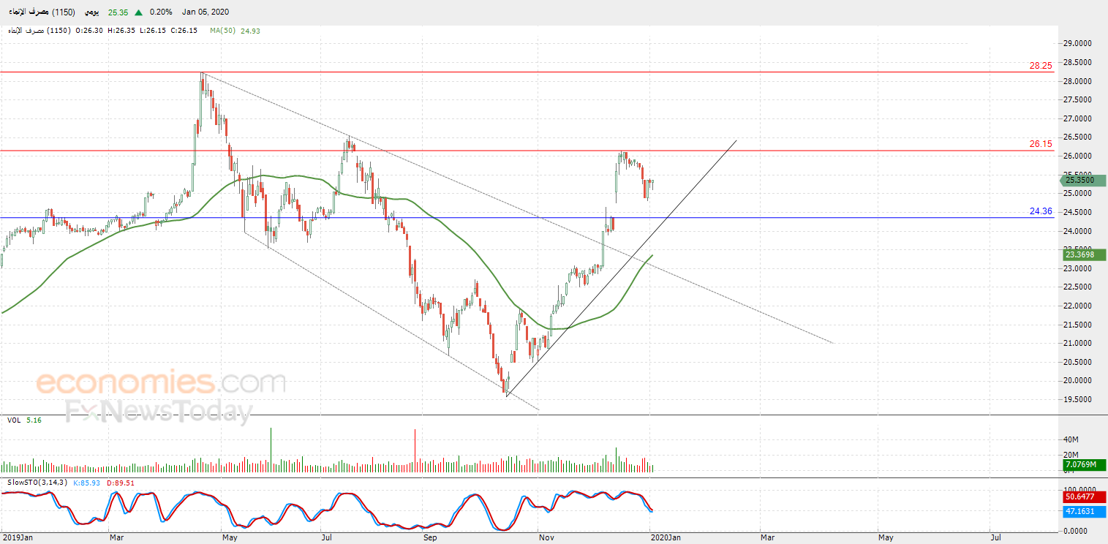This screenshot has width=1108, height=544.
Task: Click the FxNewsToday watermark logo
Action: click(x=159, y=411)
